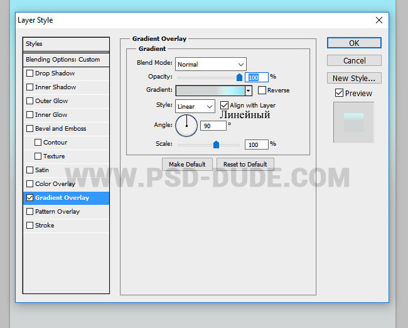Uncheck Align with Layer
Viewport: 408px width, 328px height.
[x=224, y=106]
